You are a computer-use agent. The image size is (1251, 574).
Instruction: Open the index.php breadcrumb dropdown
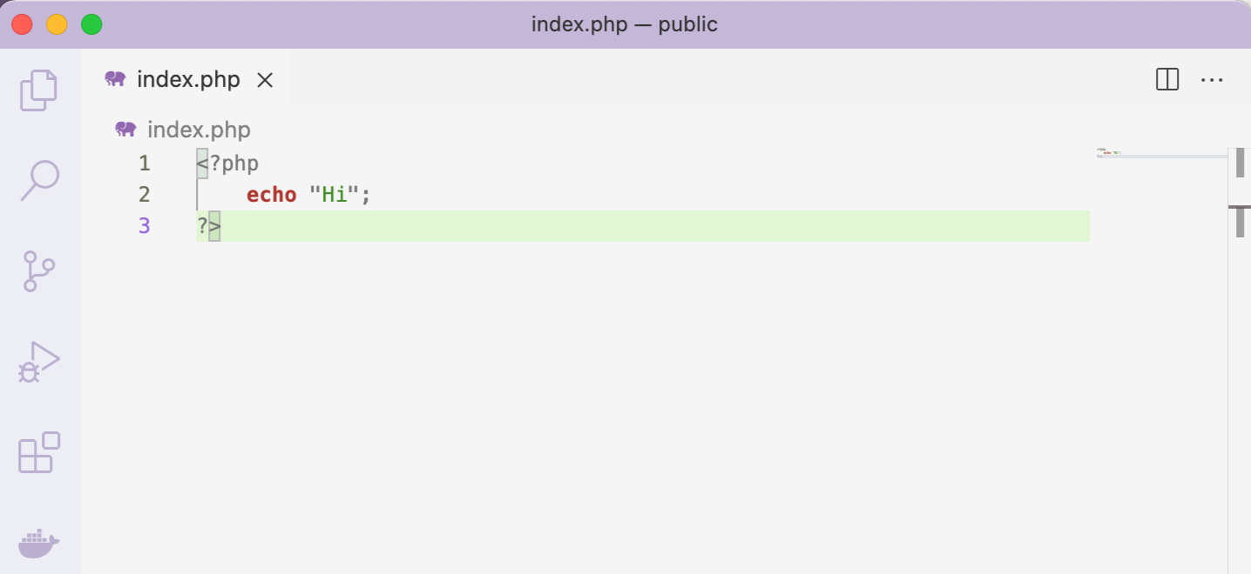coord(198,129)
